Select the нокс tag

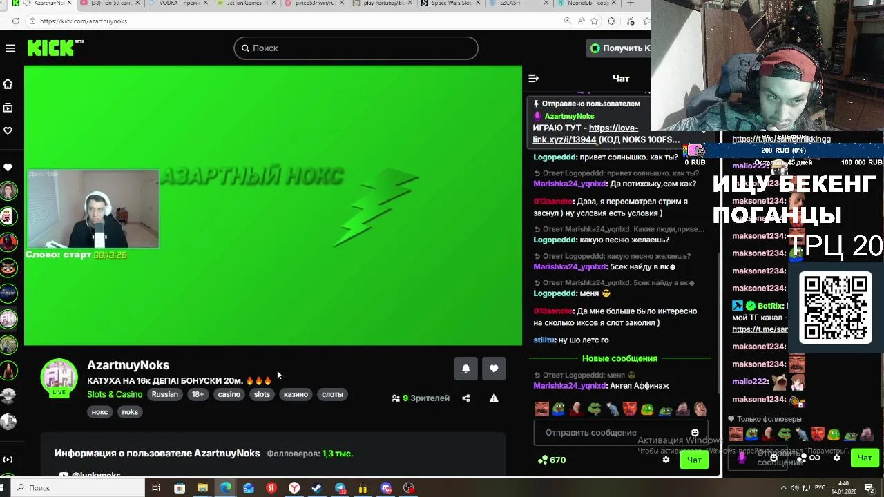pos(99,412)
